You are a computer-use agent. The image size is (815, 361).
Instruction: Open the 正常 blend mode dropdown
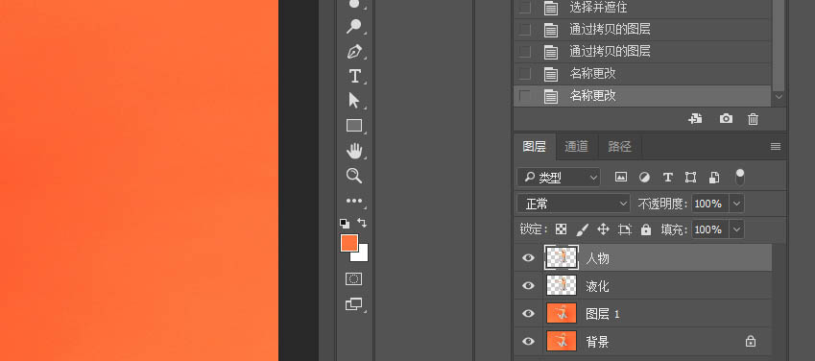(573, 204)
